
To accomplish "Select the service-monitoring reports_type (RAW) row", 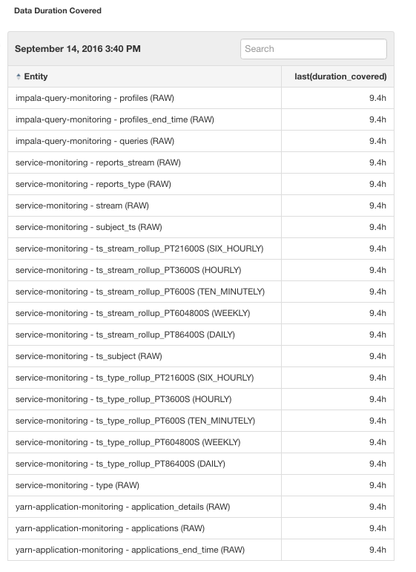I will pos(201,184).
